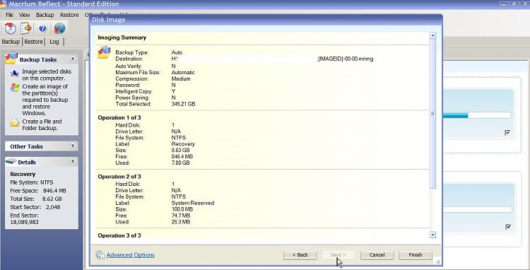Cancel the Disk Image wizard
The width and height of the screenshot is (530, 270).
(x=377, y=254)
